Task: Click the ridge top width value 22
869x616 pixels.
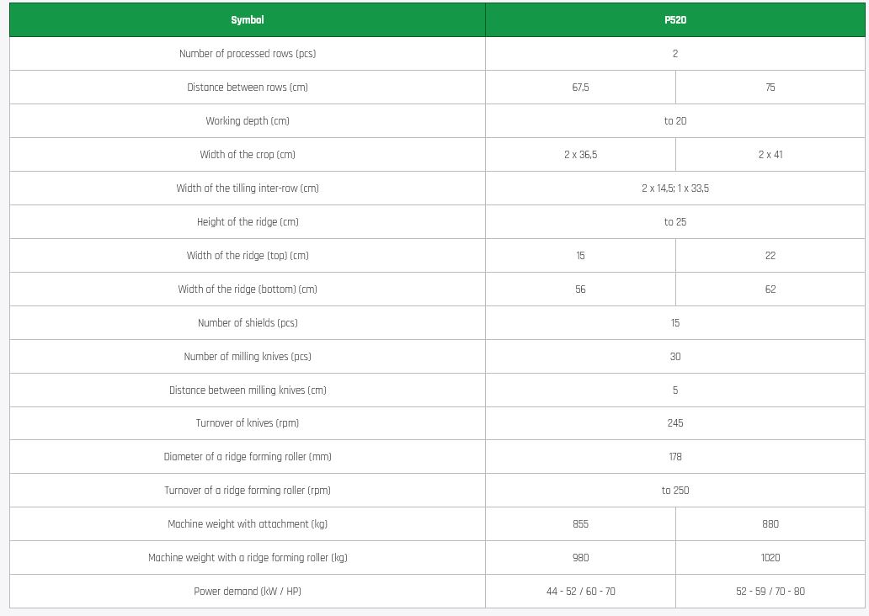Action: click(x=770, y=256)
